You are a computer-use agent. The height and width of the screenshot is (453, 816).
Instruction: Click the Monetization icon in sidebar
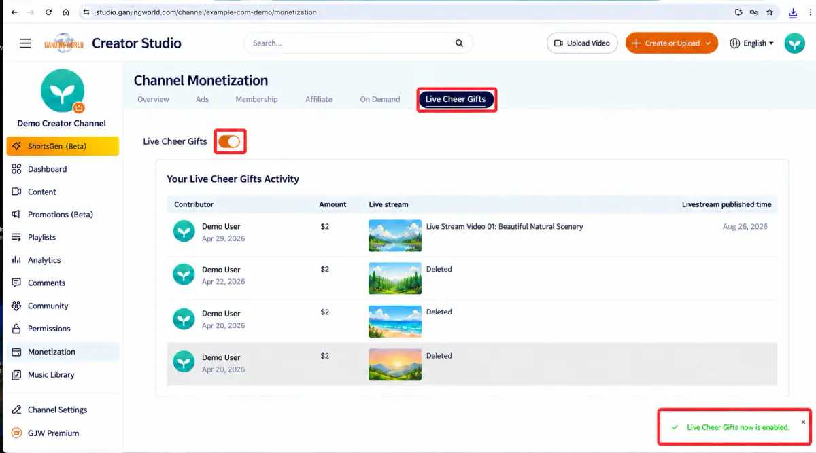[x=16, y=352]
